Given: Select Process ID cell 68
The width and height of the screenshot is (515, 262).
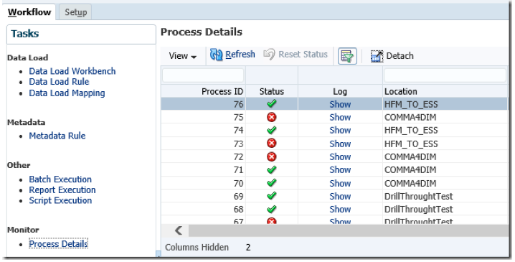Looking at the screenshot, I should [x=203, y=210].
